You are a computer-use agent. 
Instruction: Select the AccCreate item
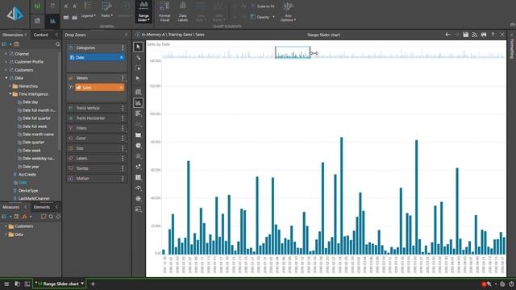pyautogui.click(x=27, y=175)
